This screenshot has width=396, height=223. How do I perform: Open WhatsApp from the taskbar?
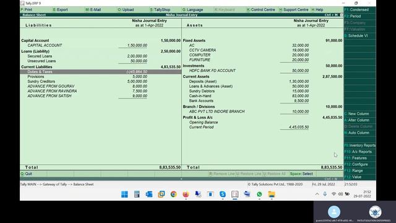point(259,194)
